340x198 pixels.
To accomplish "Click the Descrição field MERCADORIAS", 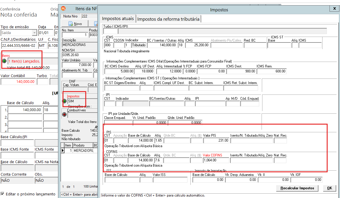I will tap(80, 45).
